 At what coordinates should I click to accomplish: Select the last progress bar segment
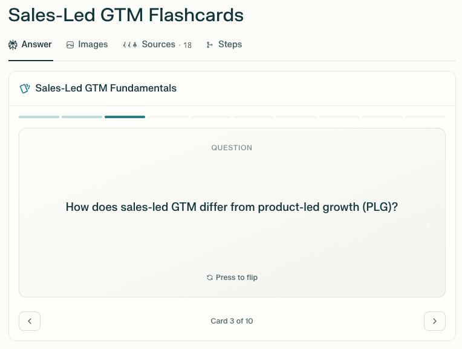tap(425, 116)
